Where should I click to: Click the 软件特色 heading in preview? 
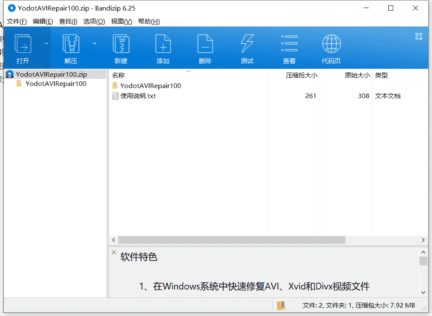[x=139, y=257]
